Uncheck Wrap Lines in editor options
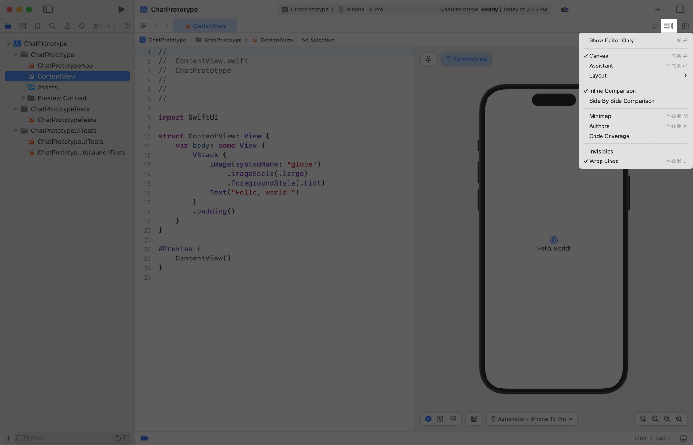The height and width of the screenshot is (445, 693). tap(603, 161)
